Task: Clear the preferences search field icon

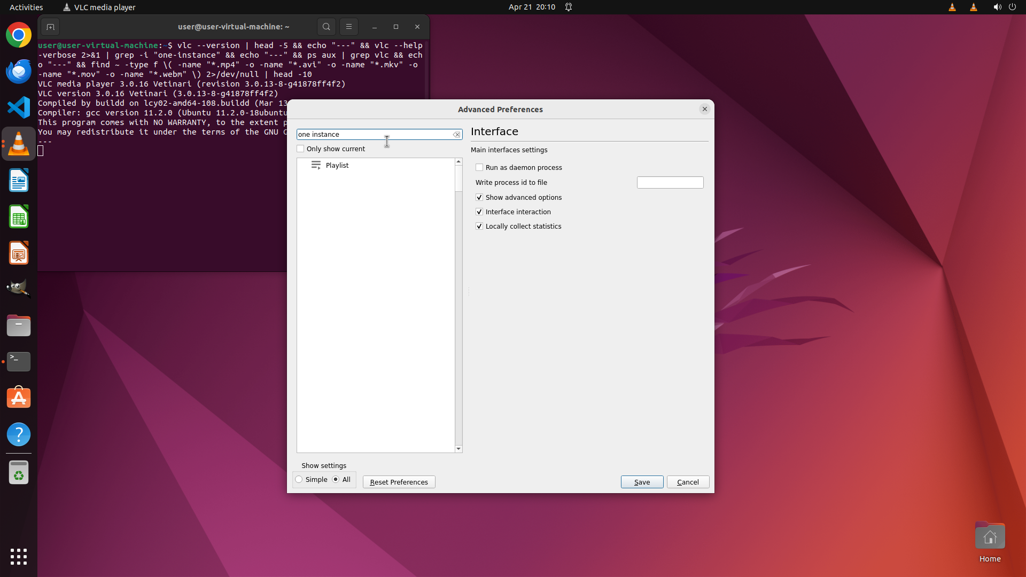Action: tap(456, 135)
